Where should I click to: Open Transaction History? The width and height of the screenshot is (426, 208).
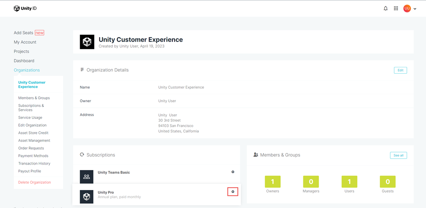click(34, 163)
